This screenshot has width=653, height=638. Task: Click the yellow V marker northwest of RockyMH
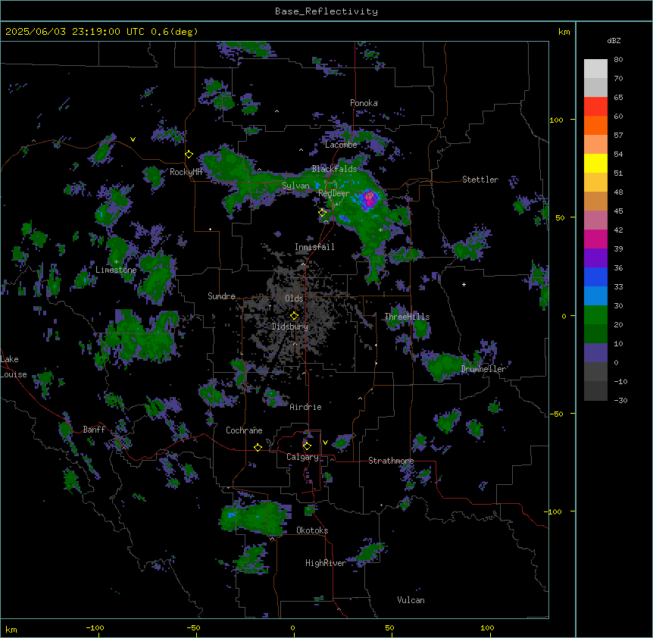[x=133, y=139]
